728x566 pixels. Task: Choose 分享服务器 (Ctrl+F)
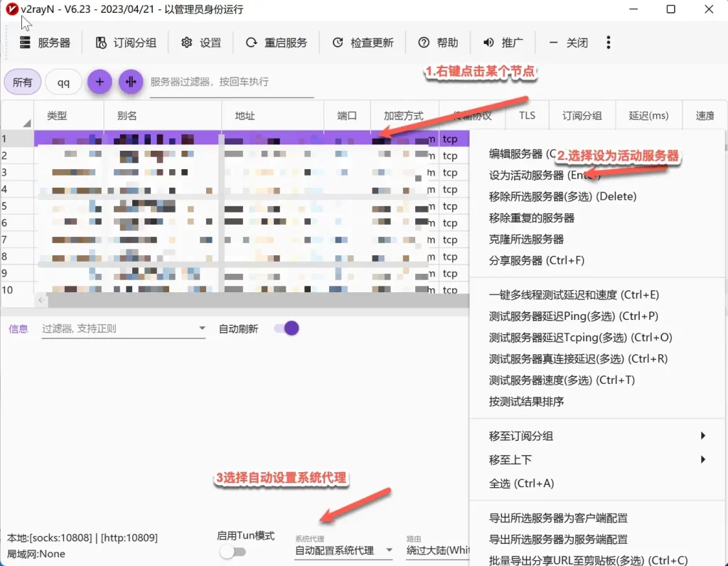[x=597, y=260]
